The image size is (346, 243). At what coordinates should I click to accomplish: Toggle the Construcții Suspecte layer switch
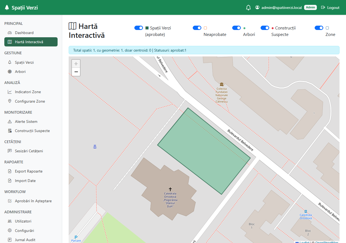click(x=265, y=28)
